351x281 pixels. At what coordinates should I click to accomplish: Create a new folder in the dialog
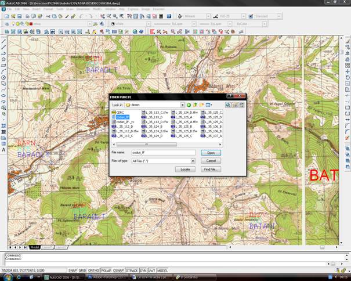(x=202, y=105)
